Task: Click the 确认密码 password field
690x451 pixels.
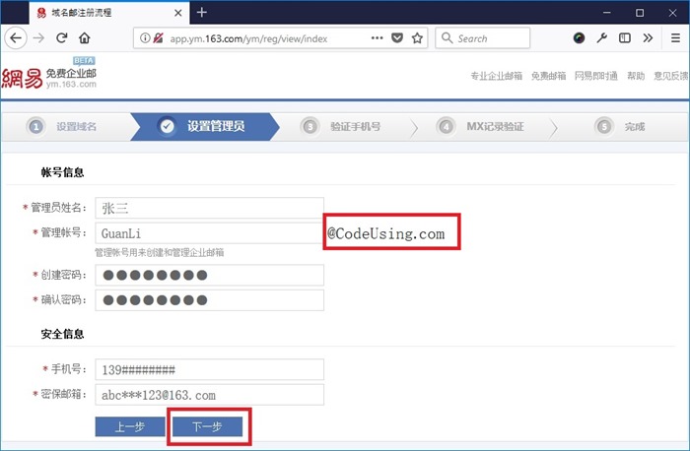Action: 209,300
